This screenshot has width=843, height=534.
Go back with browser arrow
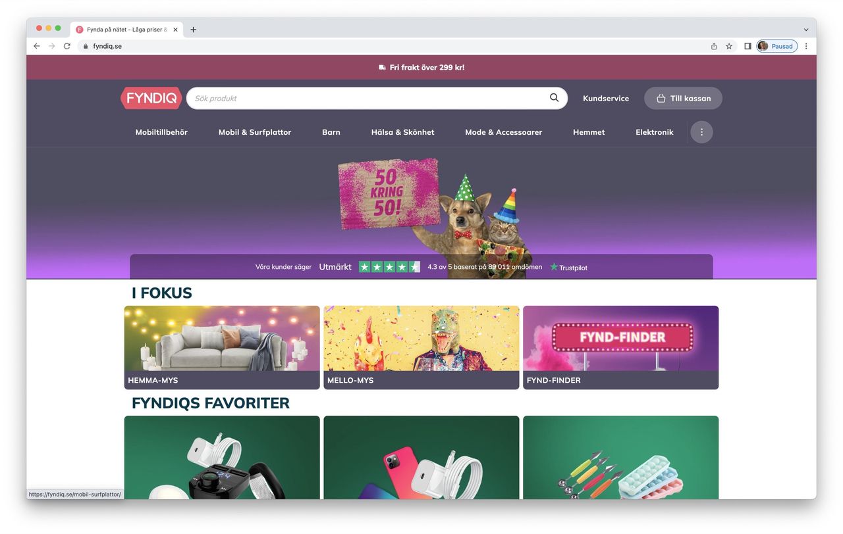pos(36,46)
